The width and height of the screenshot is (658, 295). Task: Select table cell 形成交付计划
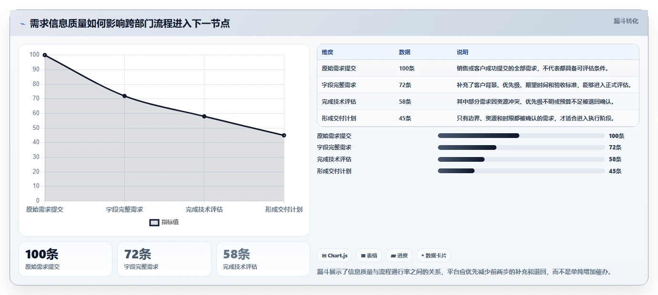[339, 118]
